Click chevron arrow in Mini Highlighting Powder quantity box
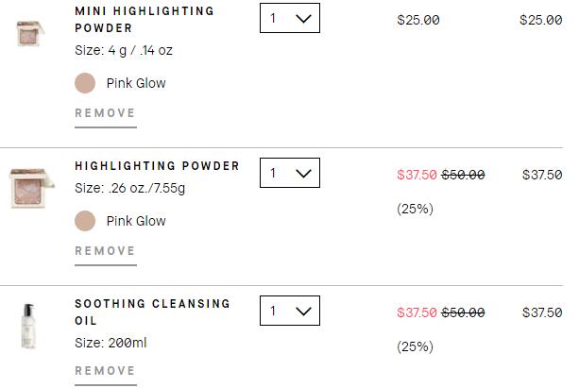Viewport: 579px width, 388px height. (x=303, y=19)
